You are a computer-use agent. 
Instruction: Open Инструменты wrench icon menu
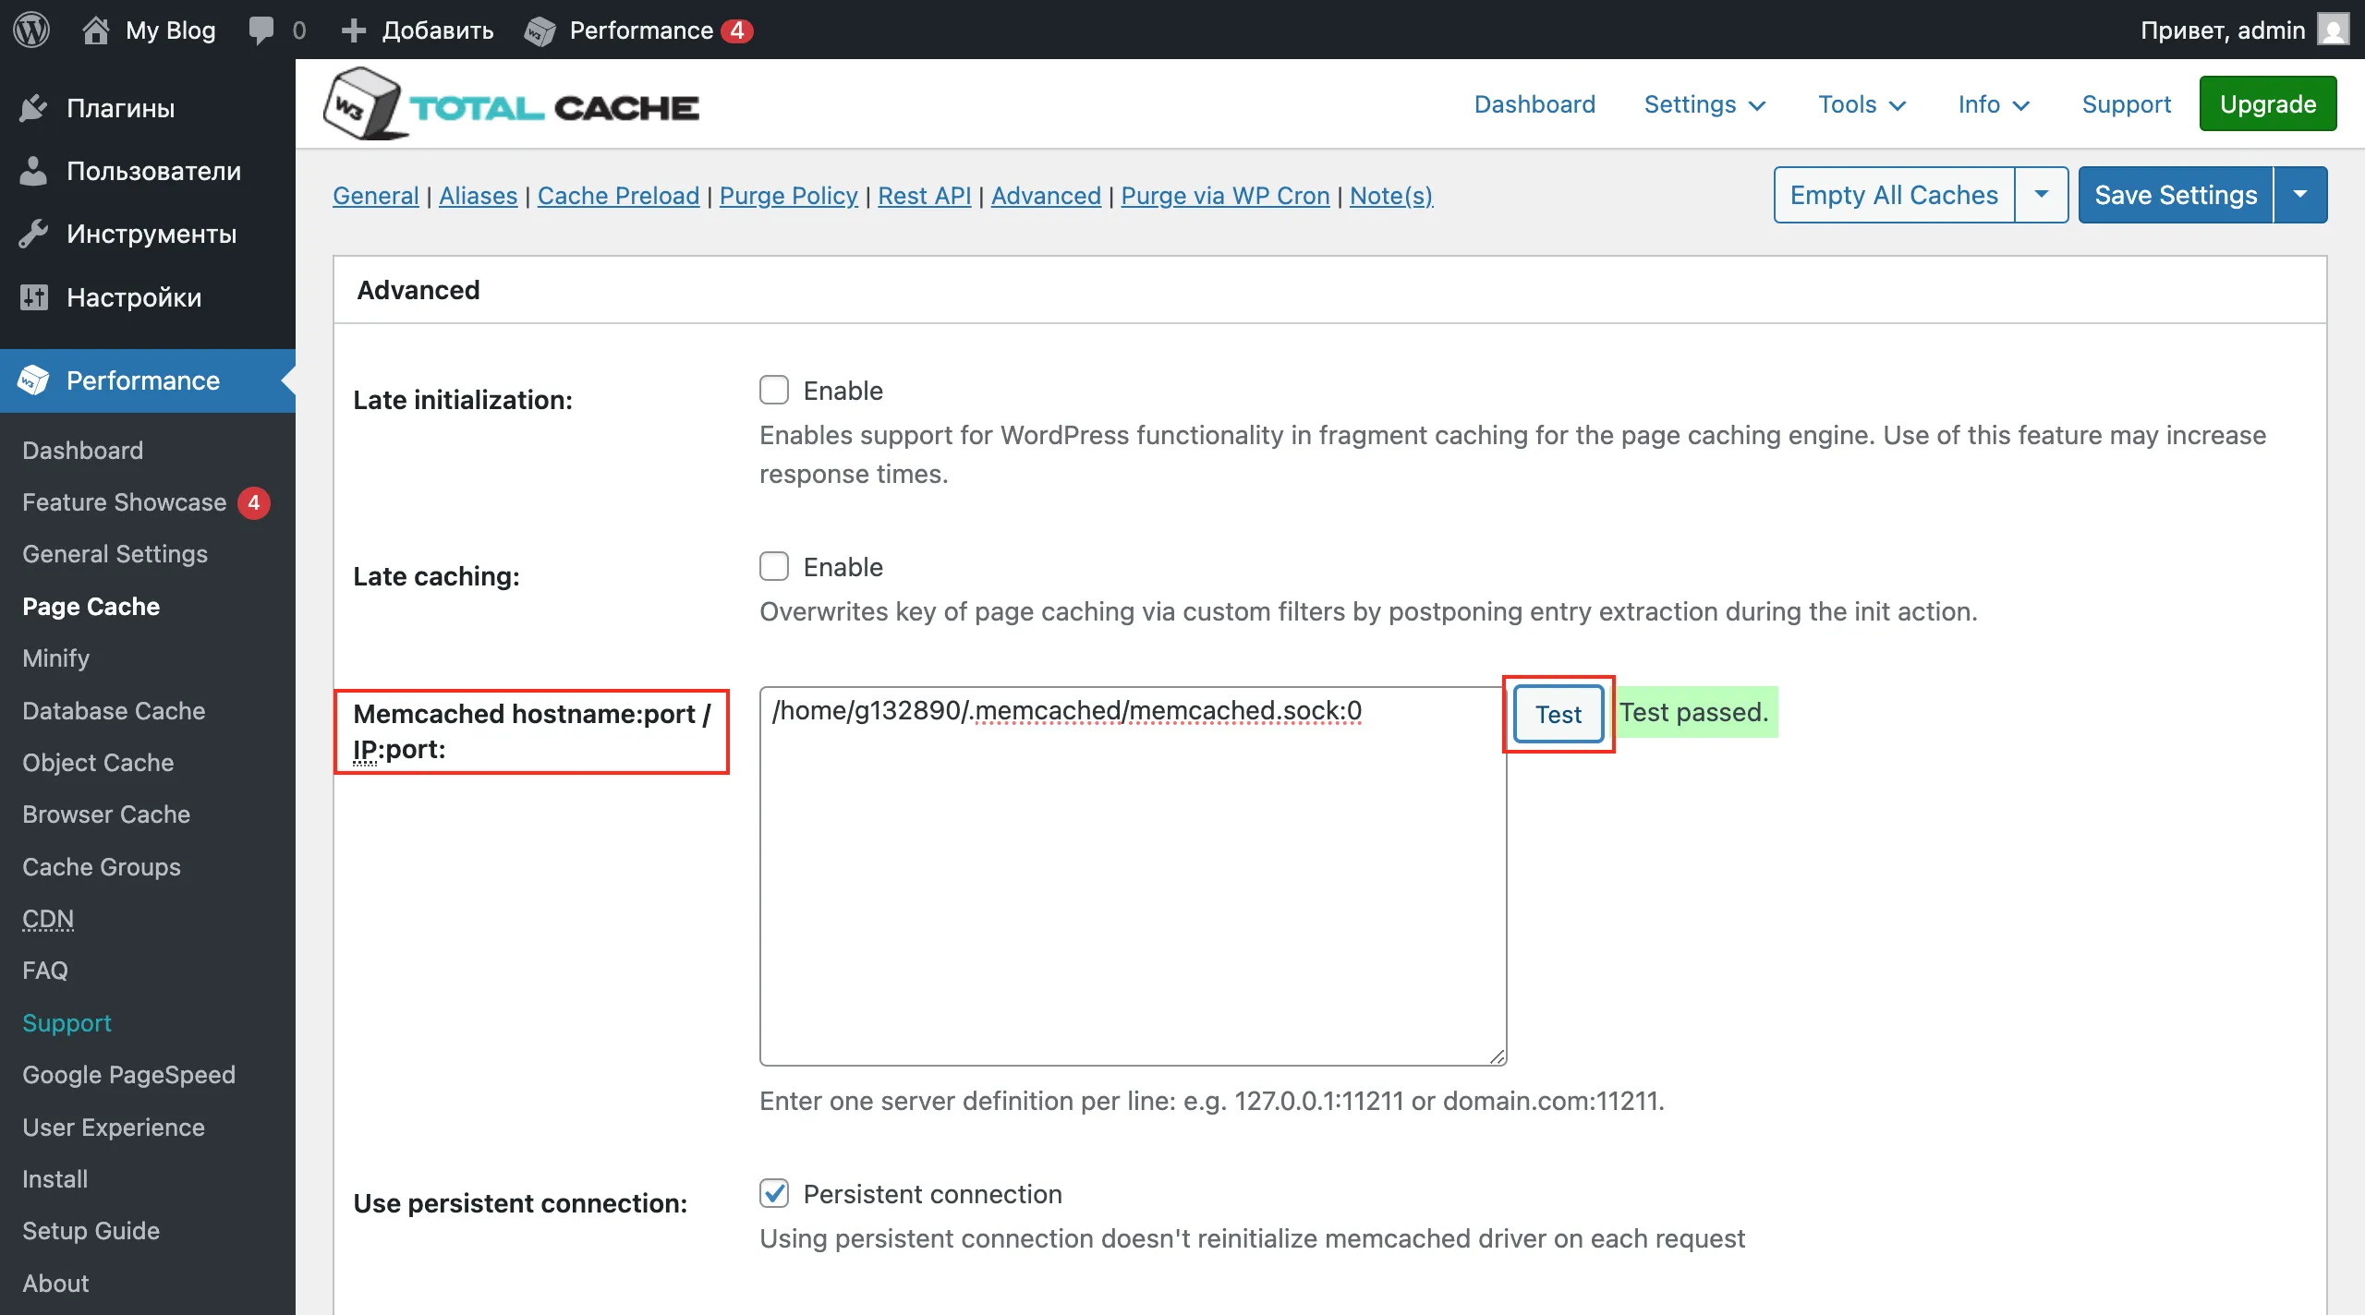[x=34, y=234]
